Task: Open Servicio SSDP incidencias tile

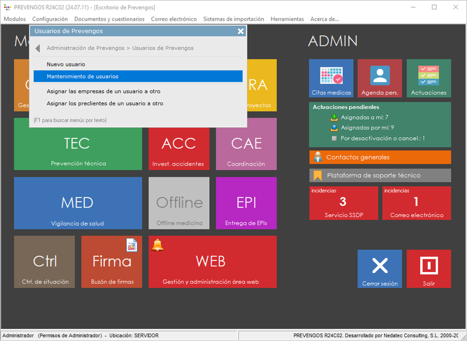Action: click(x=343, y=203)
